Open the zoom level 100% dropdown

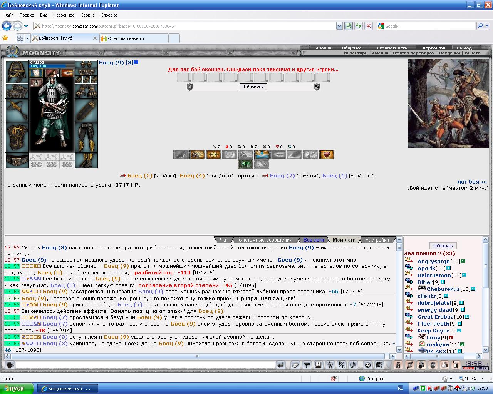pyautogui.click(x=482, y=379)
